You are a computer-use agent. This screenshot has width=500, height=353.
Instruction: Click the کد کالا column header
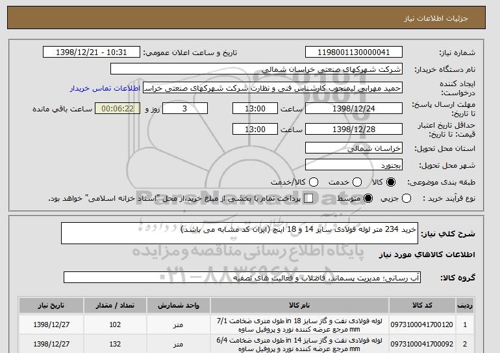422,305
